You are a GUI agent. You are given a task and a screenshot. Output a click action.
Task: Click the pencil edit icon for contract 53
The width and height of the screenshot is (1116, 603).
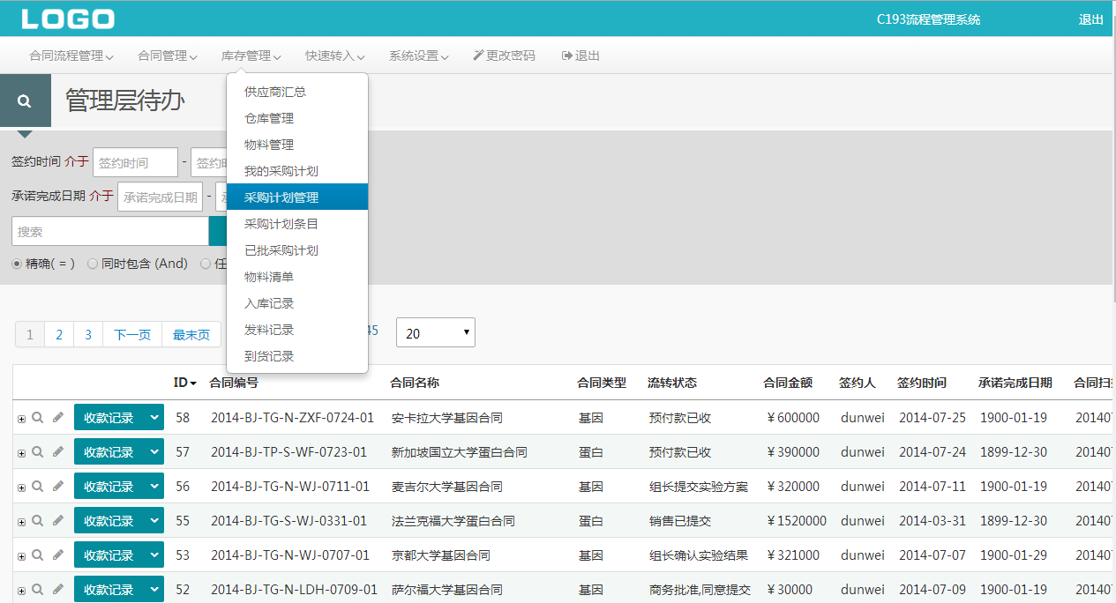pyautogui.click(x=58, y=555)
